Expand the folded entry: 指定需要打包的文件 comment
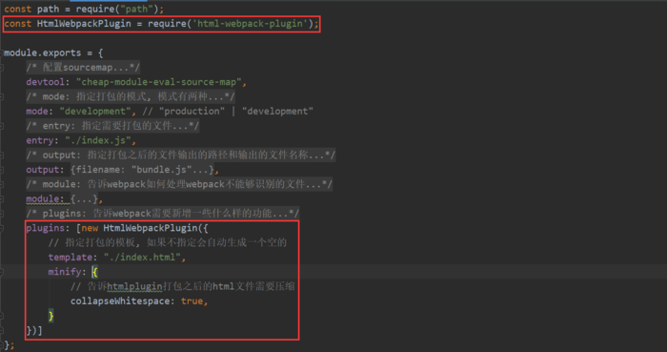The height and width of the screenshot is (352, 667). click(112, 126)
